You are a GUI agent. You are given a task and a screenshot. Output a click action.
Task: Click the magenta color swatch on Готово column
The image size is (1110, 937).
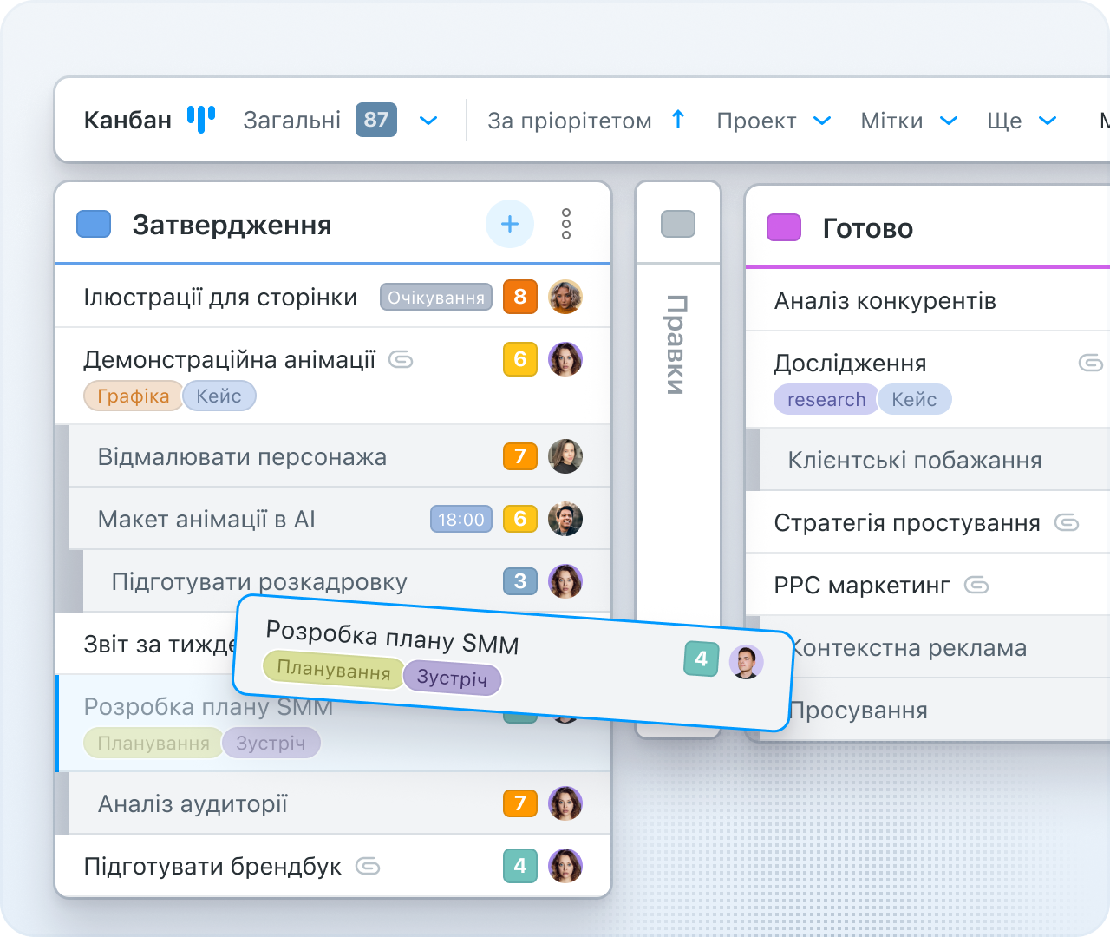click(x=783, y=227)
